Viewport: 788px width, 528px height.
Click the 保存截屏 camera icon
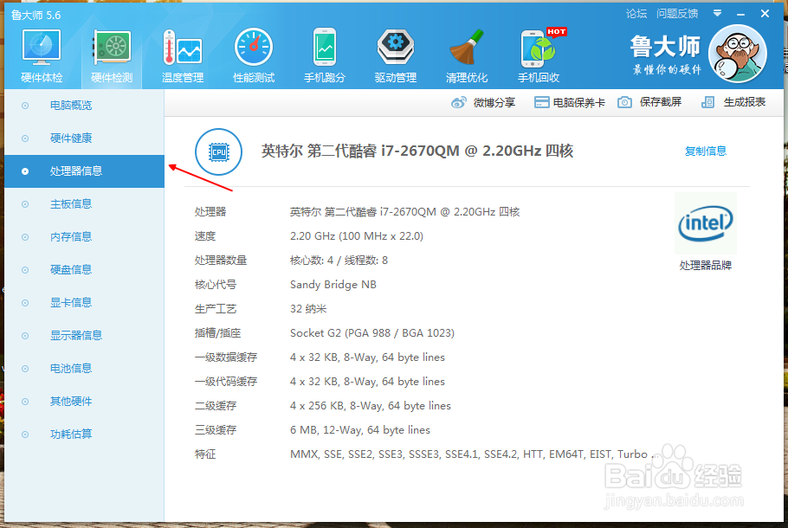[x=624, y=102]
